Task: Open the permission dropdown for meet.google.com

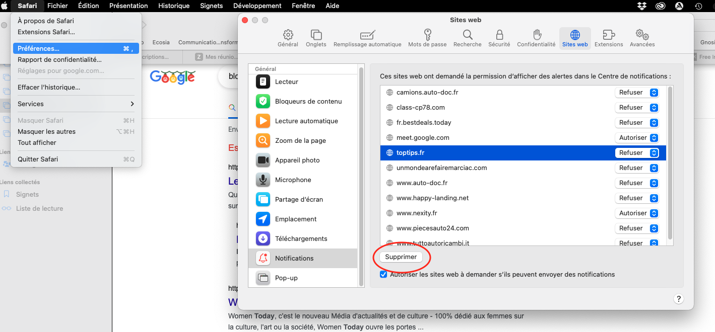Action: 637,137
